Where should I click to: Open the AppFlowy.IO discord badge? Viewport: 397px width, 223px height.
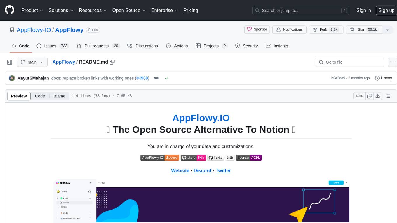coord(160,158)
